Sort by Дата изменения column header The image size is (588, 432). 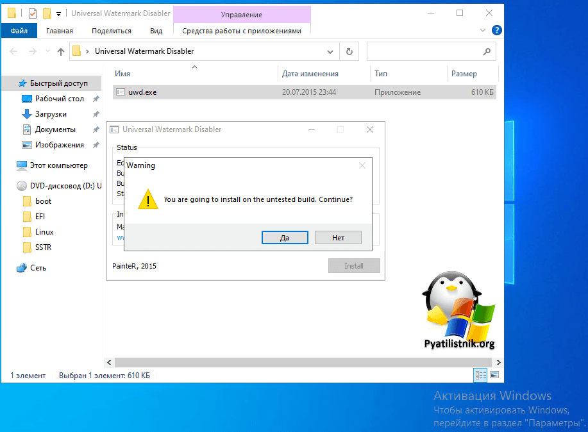click(310, 74)
